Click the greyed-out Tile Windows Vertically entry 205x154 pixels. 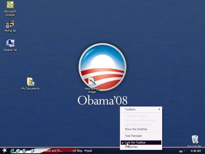(141, 125)
